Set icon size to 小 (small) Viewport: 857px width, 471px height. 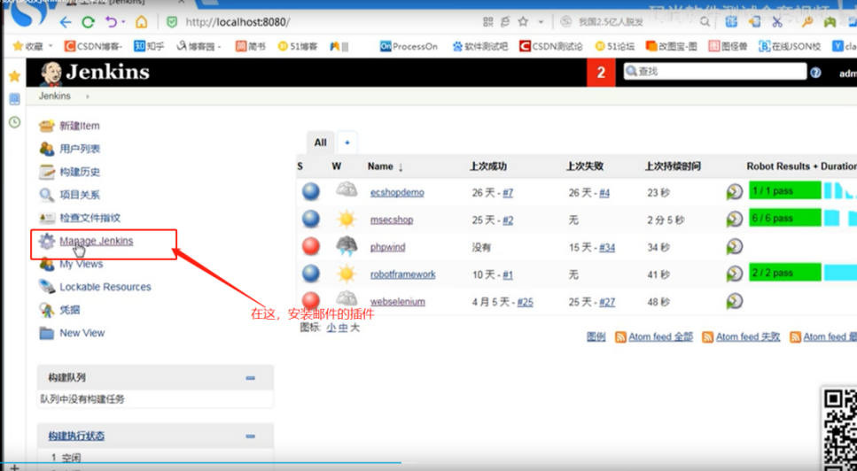[331, 328]
